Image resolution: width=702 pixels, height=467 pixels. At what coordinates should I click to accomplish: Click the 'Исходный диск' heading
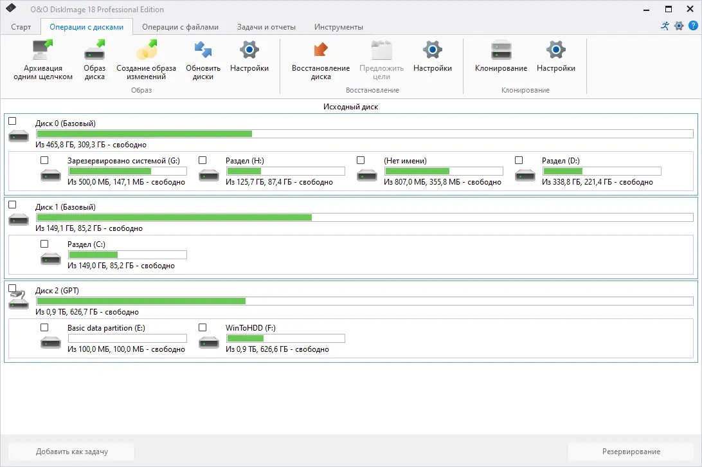[350, 107]
